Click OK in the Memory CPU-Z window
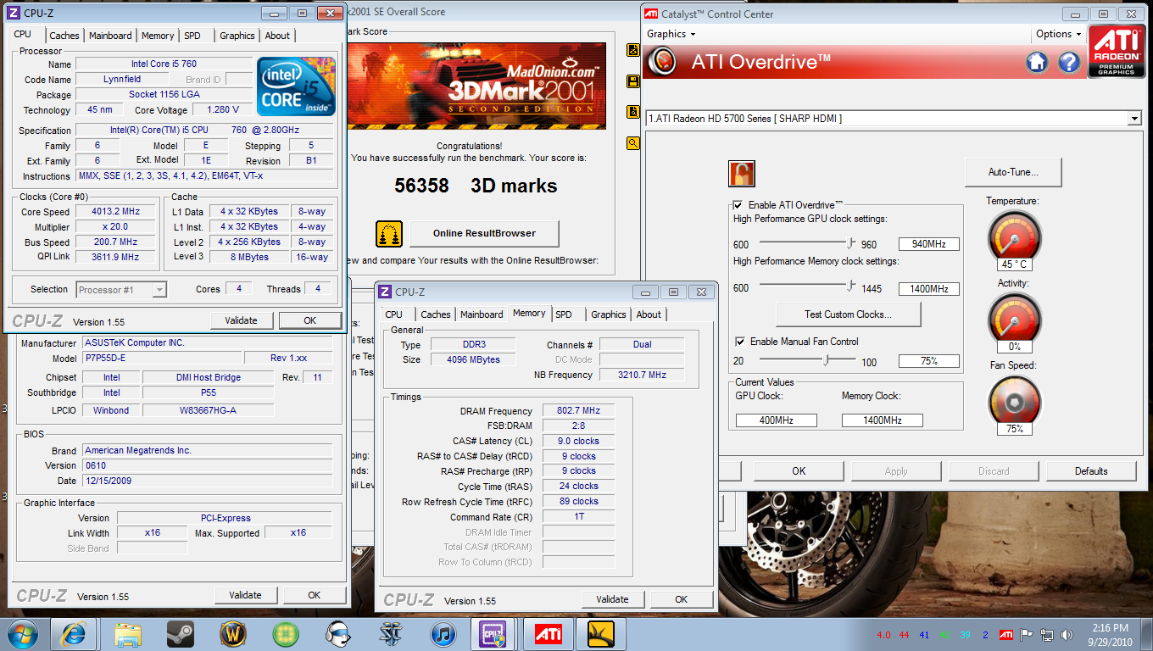This screenshot has width=1153, height=651. click(681, 599)
